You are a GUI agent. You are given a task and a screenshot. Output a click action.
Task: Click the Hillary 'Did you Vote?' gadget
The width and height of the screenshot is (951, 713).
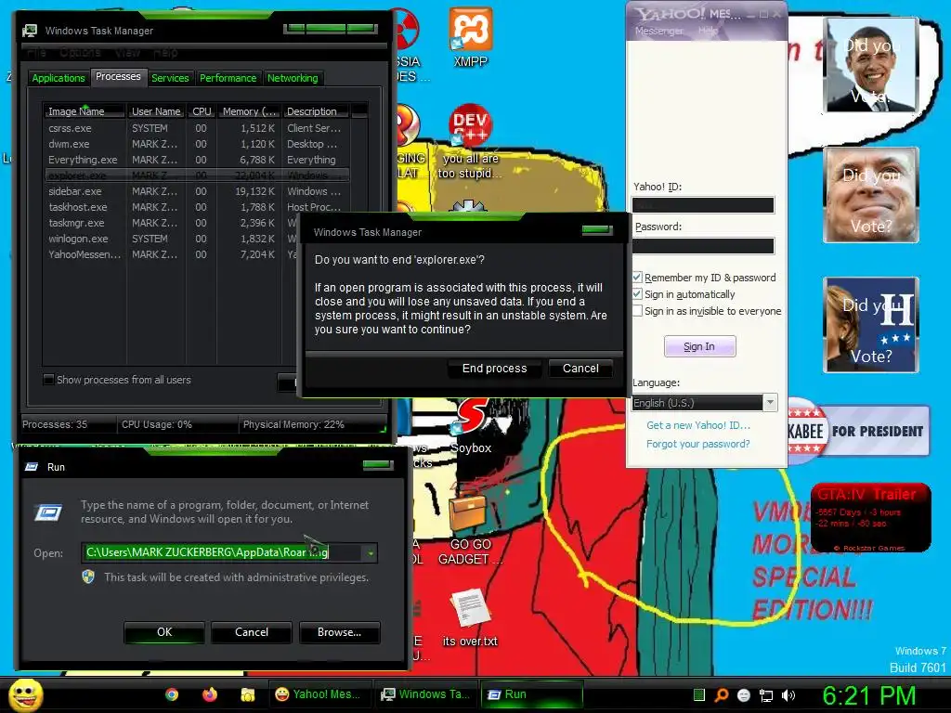(871, 324)
